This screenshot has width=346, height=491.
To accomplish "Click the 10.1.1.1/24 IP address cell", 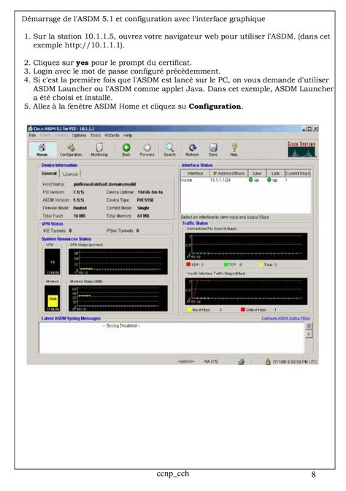I will [x=220, y=180].
